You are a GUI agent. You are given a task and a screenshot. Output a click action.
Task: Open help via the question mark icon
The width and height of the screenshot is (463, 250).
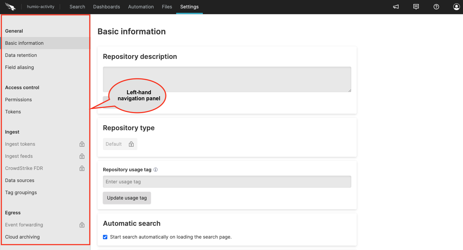436,7
